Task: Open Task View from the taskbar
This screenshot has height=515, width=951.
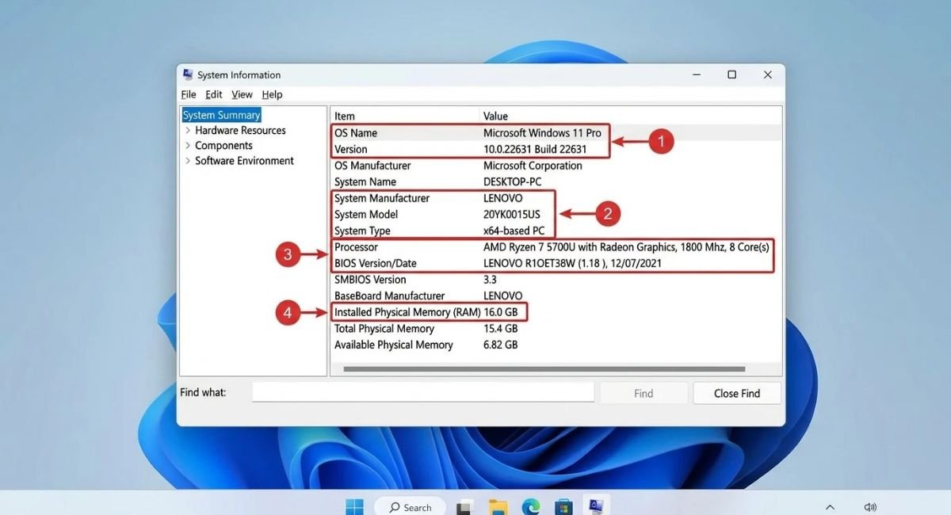Action: [x=465, y=507]
